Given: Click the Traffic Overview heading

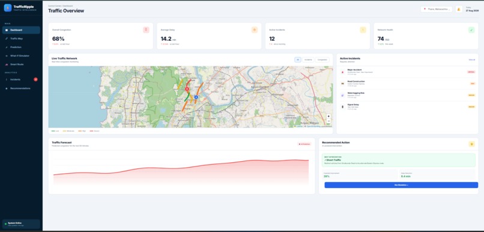Looking at the screenshot, I should point(66,11).
